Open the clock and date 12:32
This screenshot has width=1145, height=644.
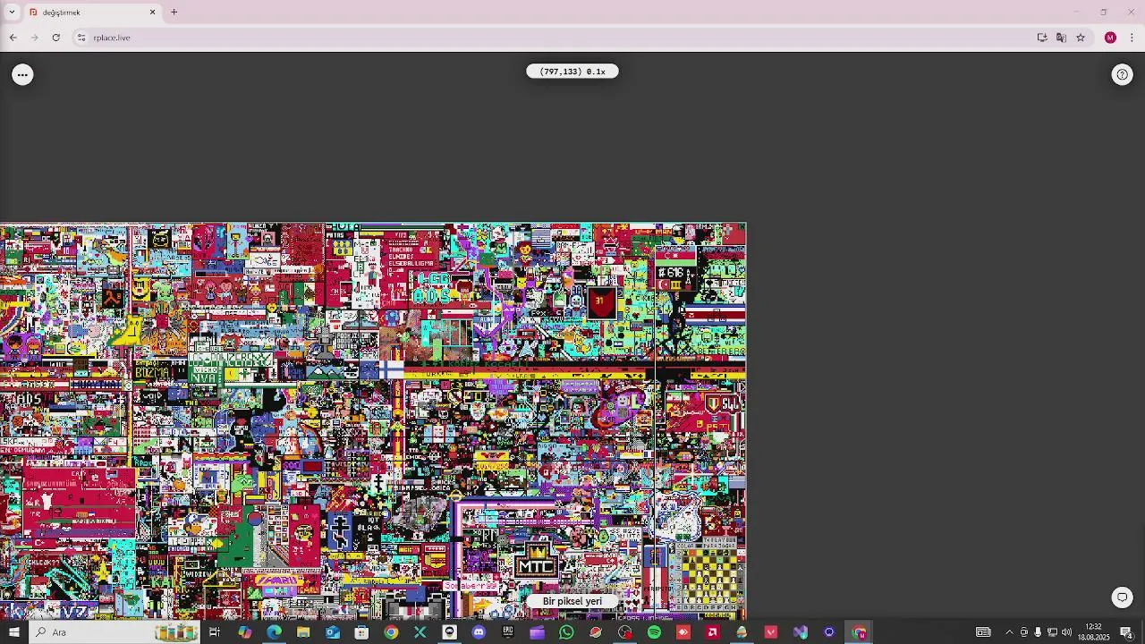[x=1093, y=632]
